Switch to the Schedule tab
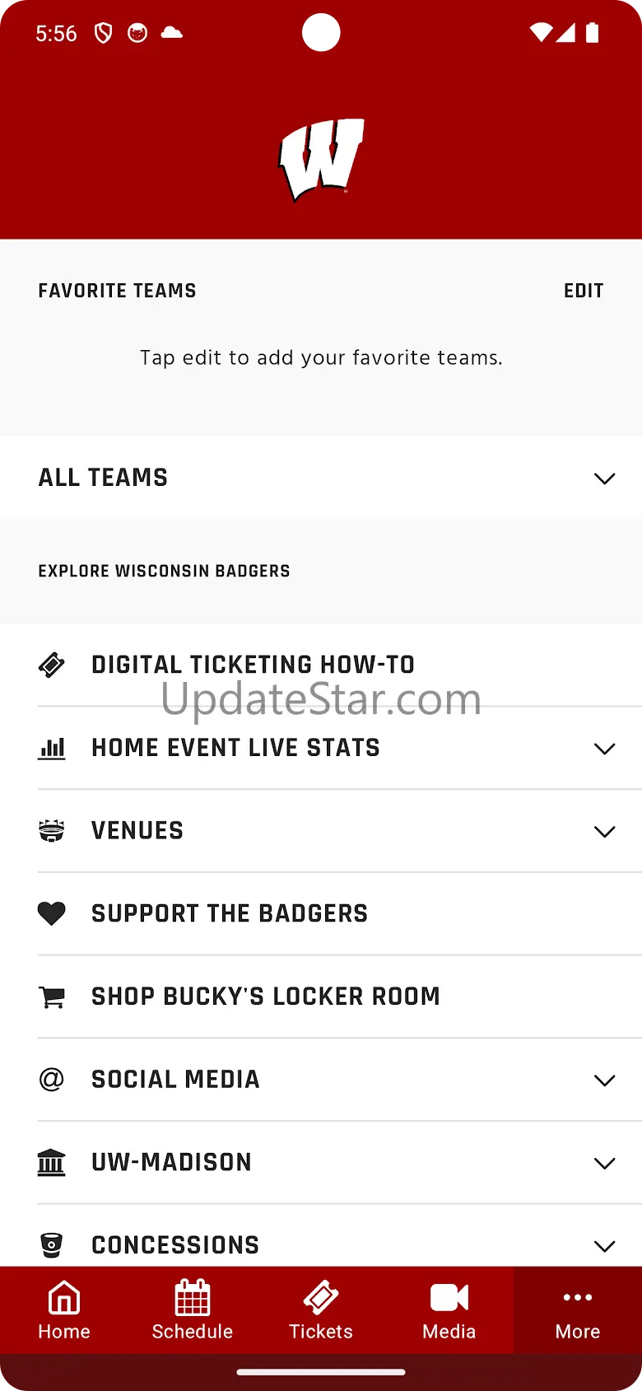 193,1310
